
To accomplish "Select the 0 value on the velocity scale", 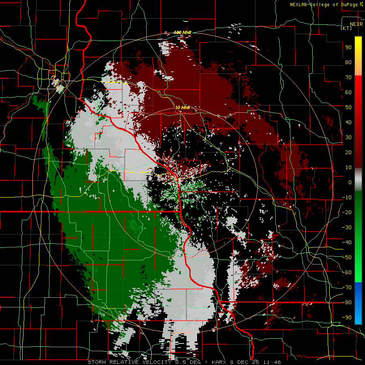I will coord(350,182).
